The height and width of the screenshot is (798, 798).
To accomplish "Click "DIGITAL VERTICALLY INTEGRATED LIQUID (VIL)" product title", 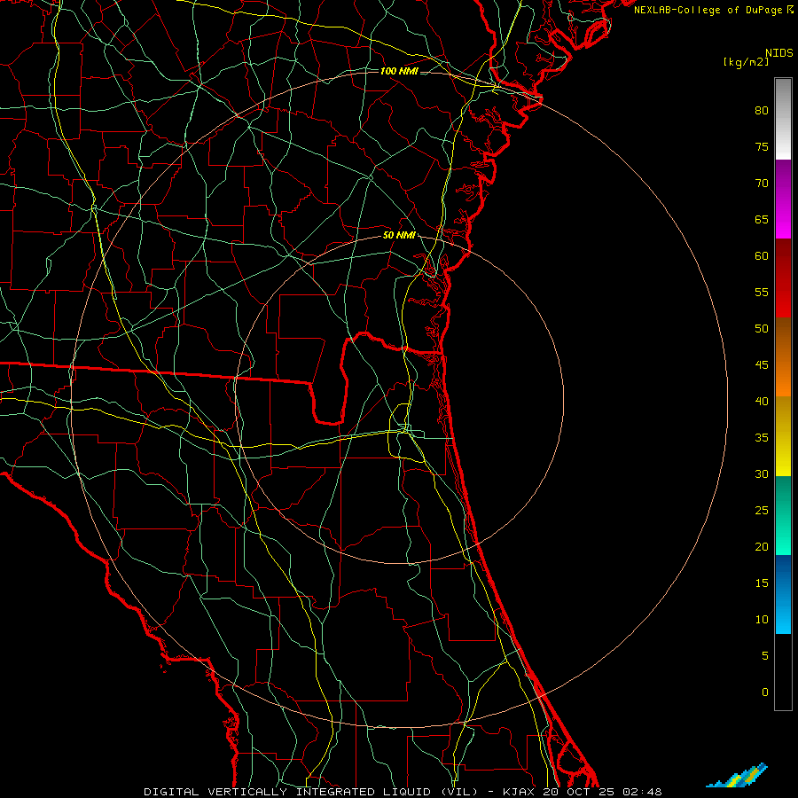I will click(310, 792).
